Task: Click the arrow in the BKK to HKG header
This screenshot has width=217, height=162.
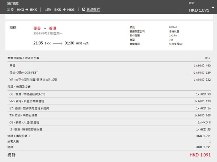Action: (64, 9)
